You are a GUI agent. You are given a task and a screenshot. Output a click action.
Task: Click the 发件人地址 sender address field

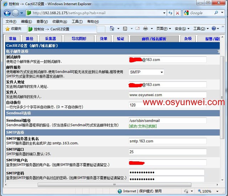(x=167, y=84)
